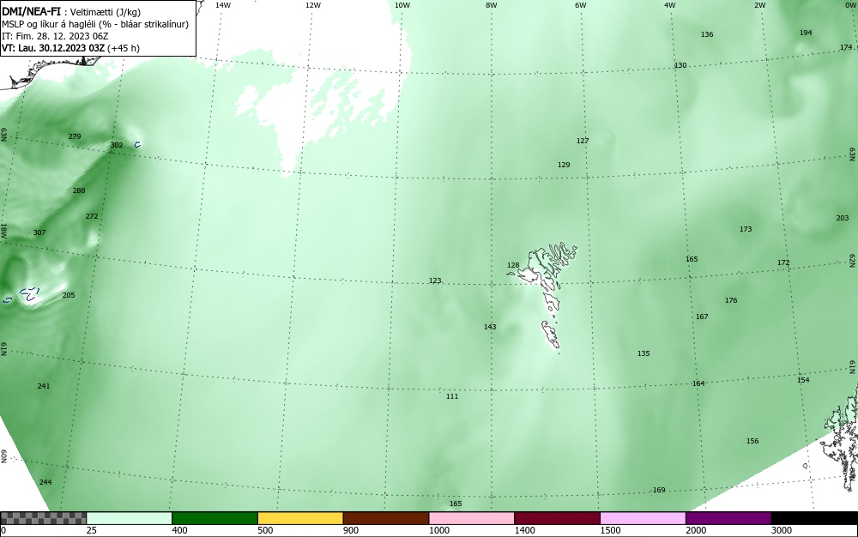
Task: Click the map value 123
Action: pyautogui.click(x=435, y=281)
